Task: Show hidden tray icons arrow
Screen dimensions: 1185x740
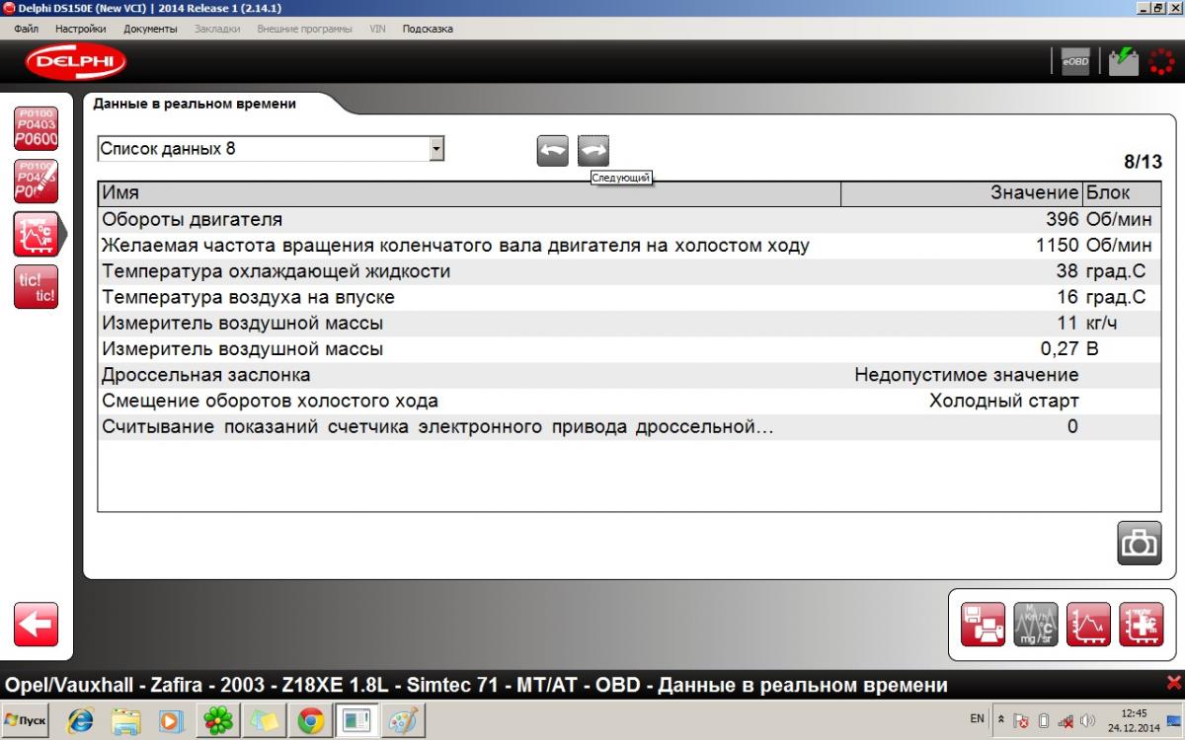Action: tap(1002, 720)
